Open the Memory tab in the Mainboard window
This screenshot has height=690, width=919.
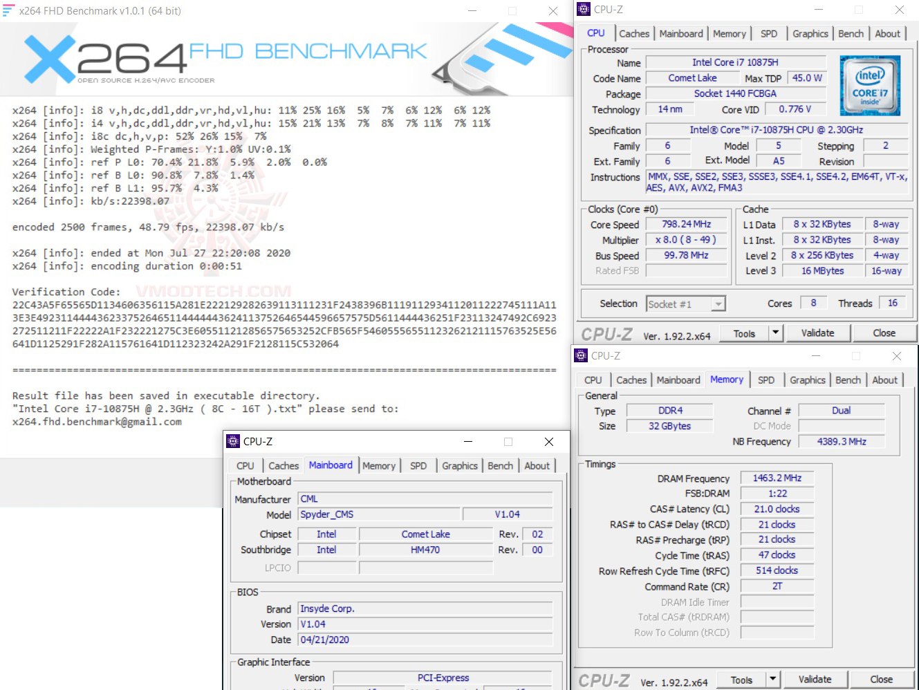pyautogui.click(x=379, y=466)
